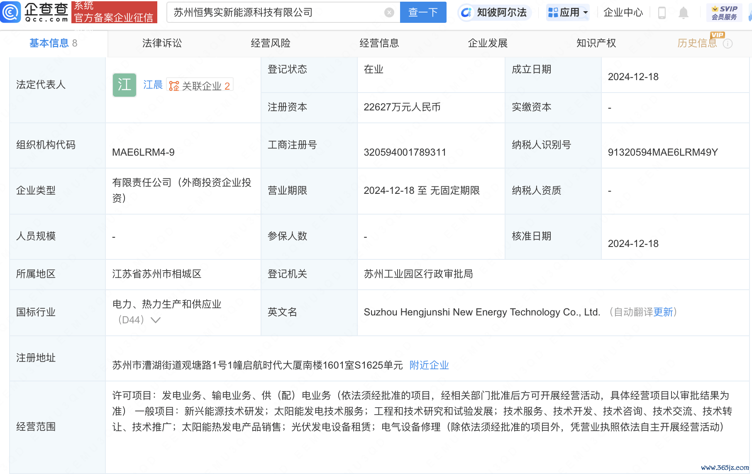
Task: Select registered capital 22627万元人民币
Action: pyautogui.click(x=402, y=107)
